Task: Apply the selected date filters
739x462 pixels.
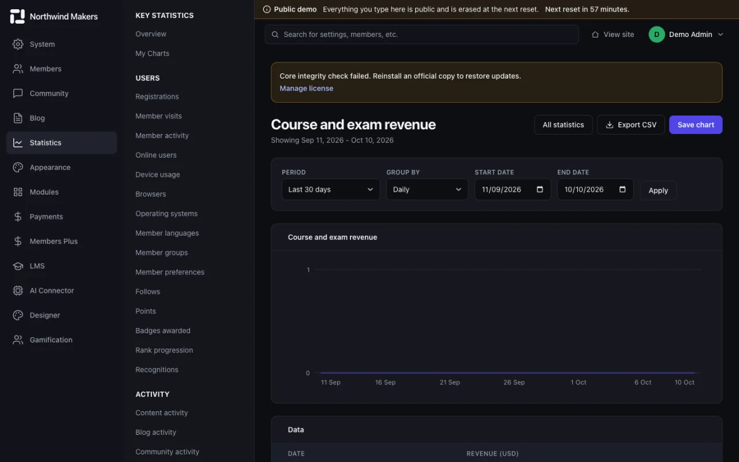Action: (x=658, y=191)
